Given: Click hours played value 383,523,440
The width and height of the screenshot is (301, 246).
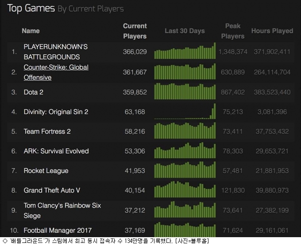Looking at the screenshot, I should pos(272,92).
